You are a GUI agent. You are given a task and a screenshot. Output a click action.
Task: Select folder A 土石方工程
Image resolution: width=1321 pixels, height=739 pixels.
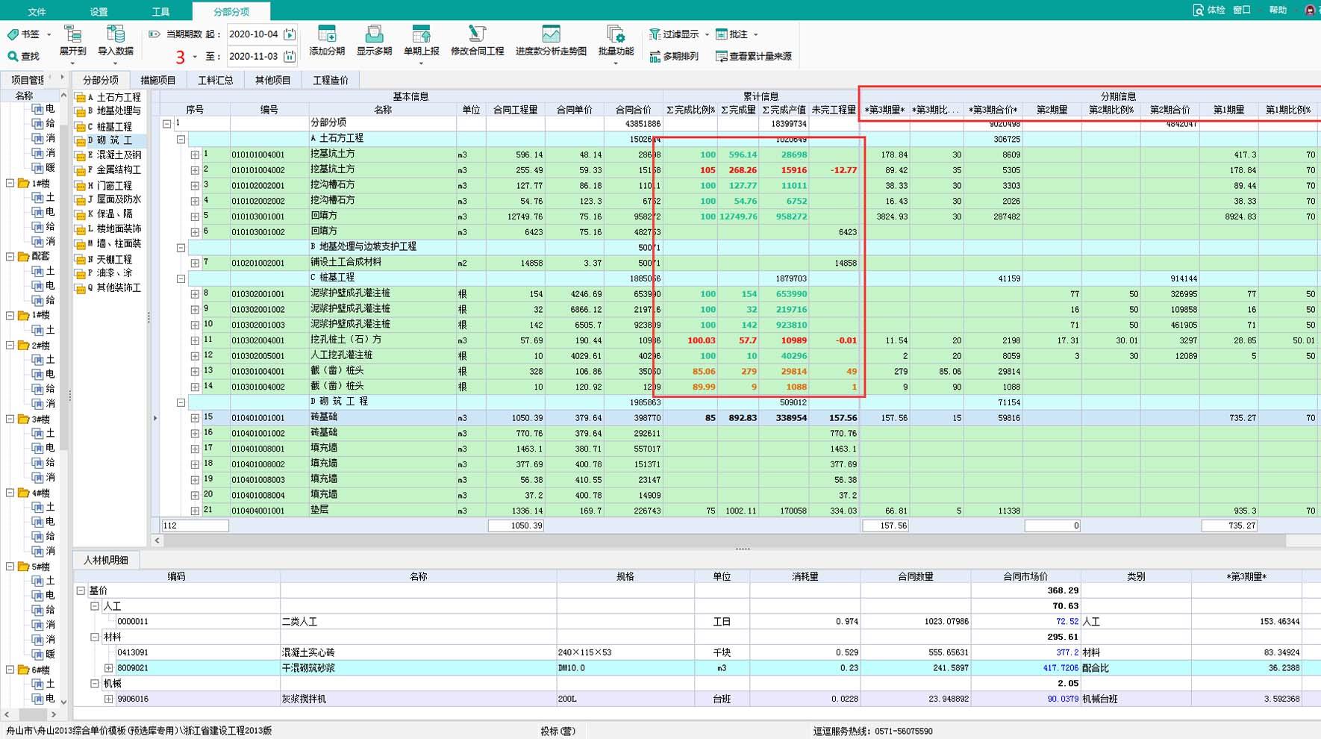coord(109,97)
